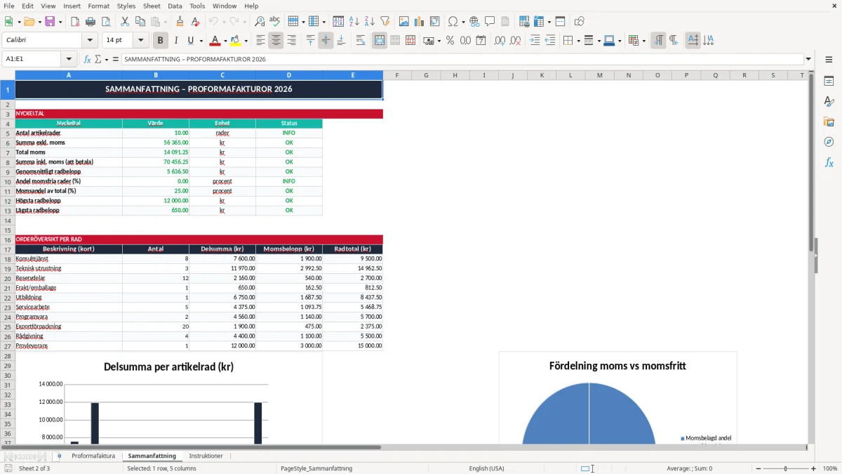842x474 pixels.
Task: Click column header F
Action: coord(397,75)
